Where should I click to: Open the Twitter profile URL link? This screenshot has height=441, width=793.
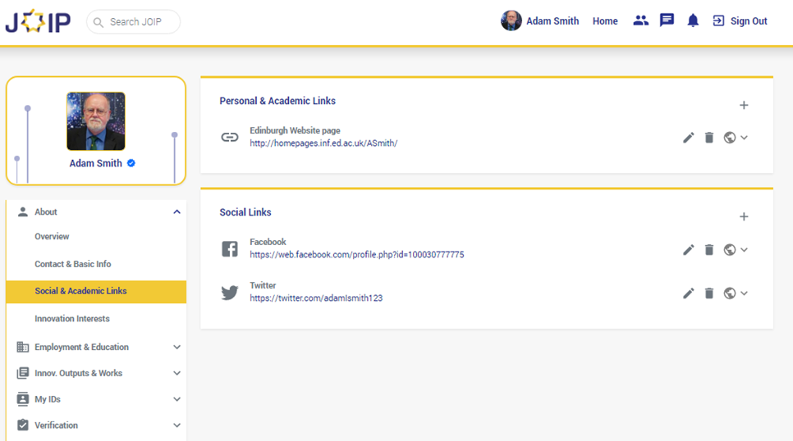[x=316, y=298]
